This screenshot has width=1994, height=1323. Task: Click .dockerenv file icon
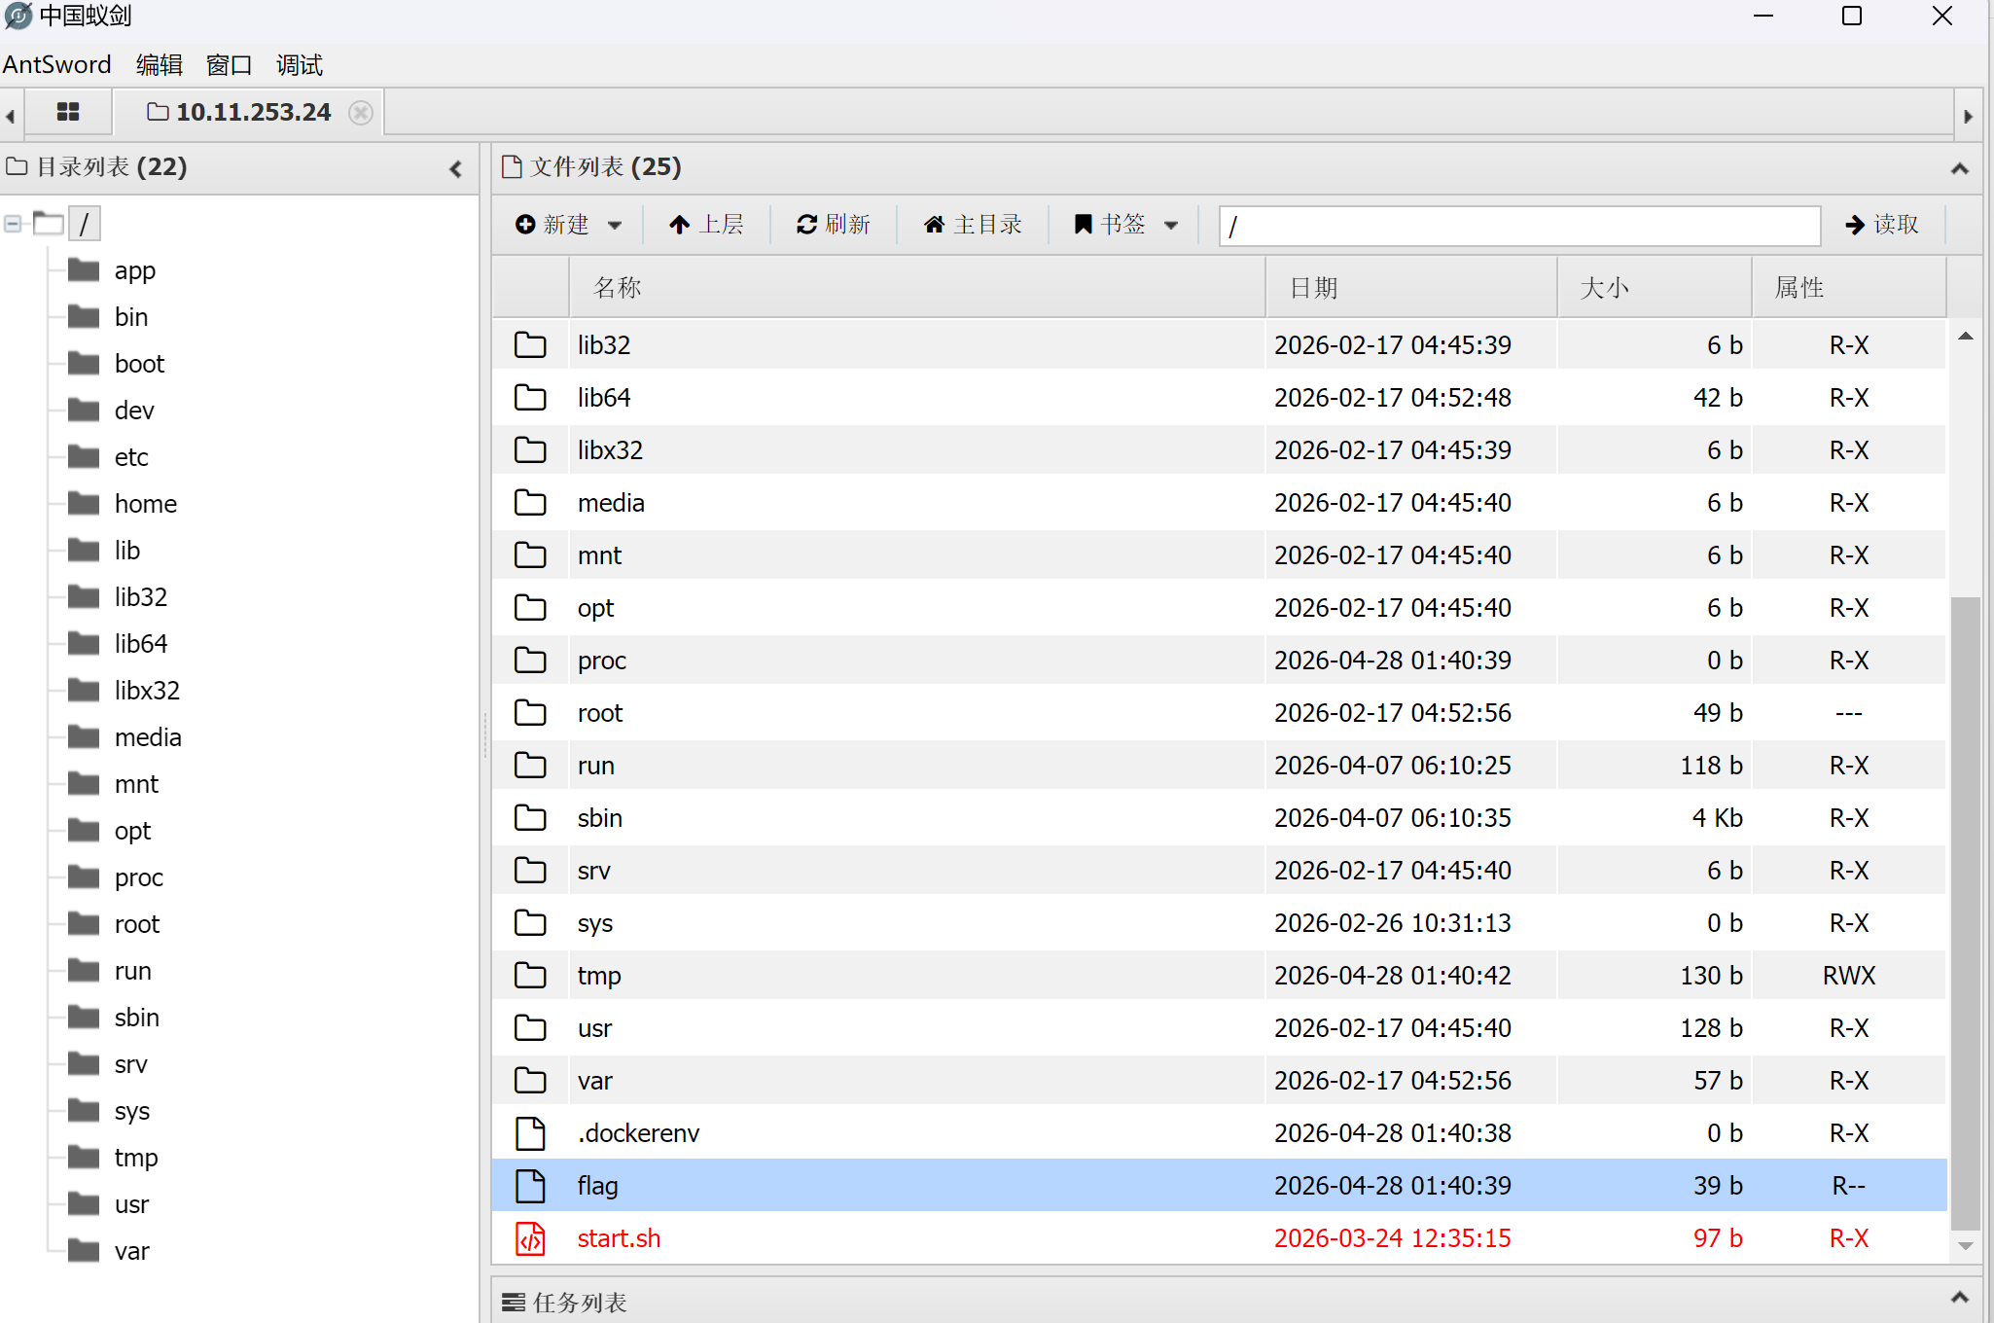pos(530,1133)
